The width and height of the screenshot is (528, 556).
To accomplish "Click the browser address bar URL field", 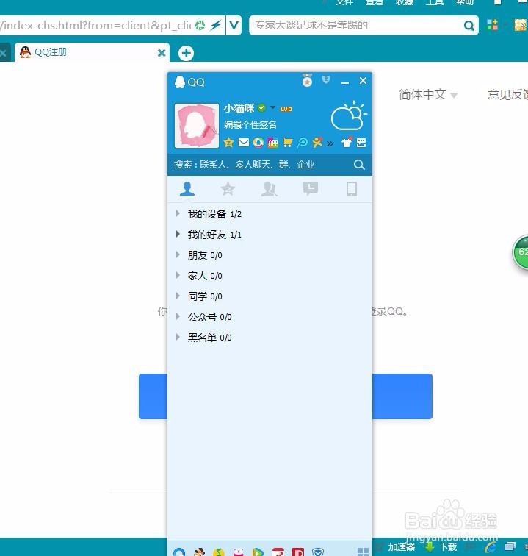I will tap(95, 25).
